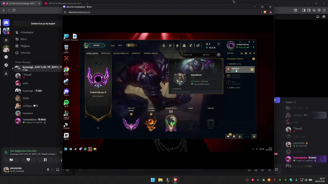
Task: Open File Explorer on Windows taskbar
Action: coord(160,180)
